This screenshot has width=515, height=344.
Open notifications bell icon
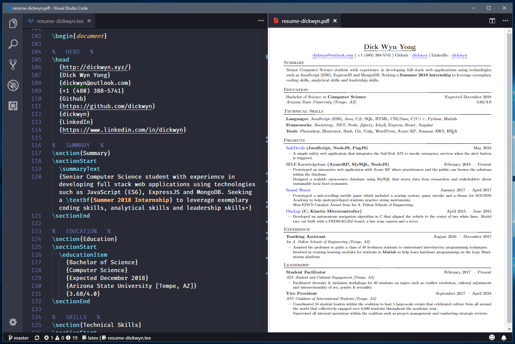click(x=504, y=338)
